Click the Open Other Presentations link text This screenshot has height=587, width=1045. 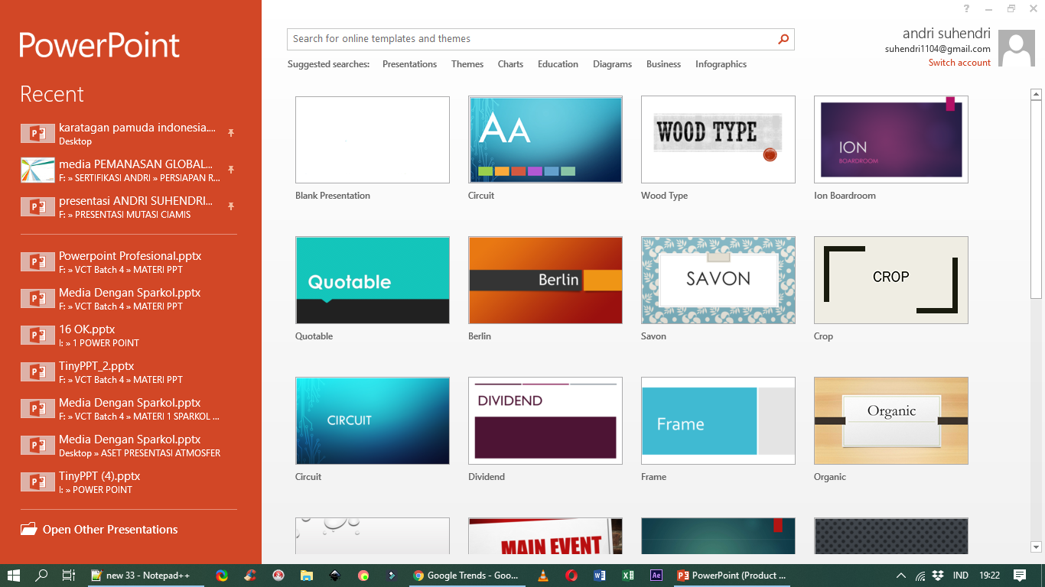tap(110, 530)
